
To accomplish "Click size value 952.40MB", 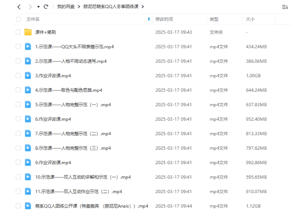I will coord(256,119).
